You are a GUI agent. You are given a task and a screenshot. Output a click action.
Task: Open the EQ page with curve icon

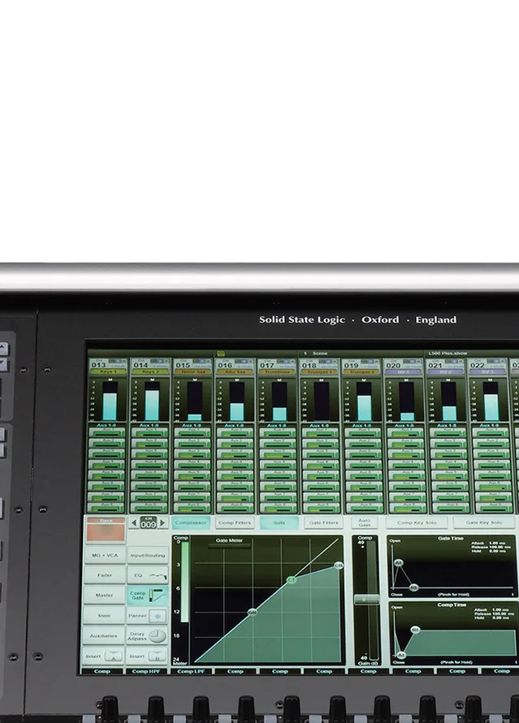click(148, 575)
